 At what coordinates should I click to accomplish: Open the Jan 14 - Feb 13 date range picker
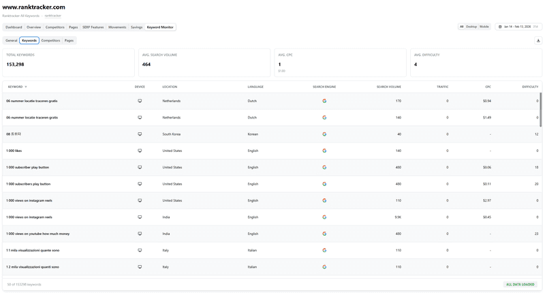[518, 27]
